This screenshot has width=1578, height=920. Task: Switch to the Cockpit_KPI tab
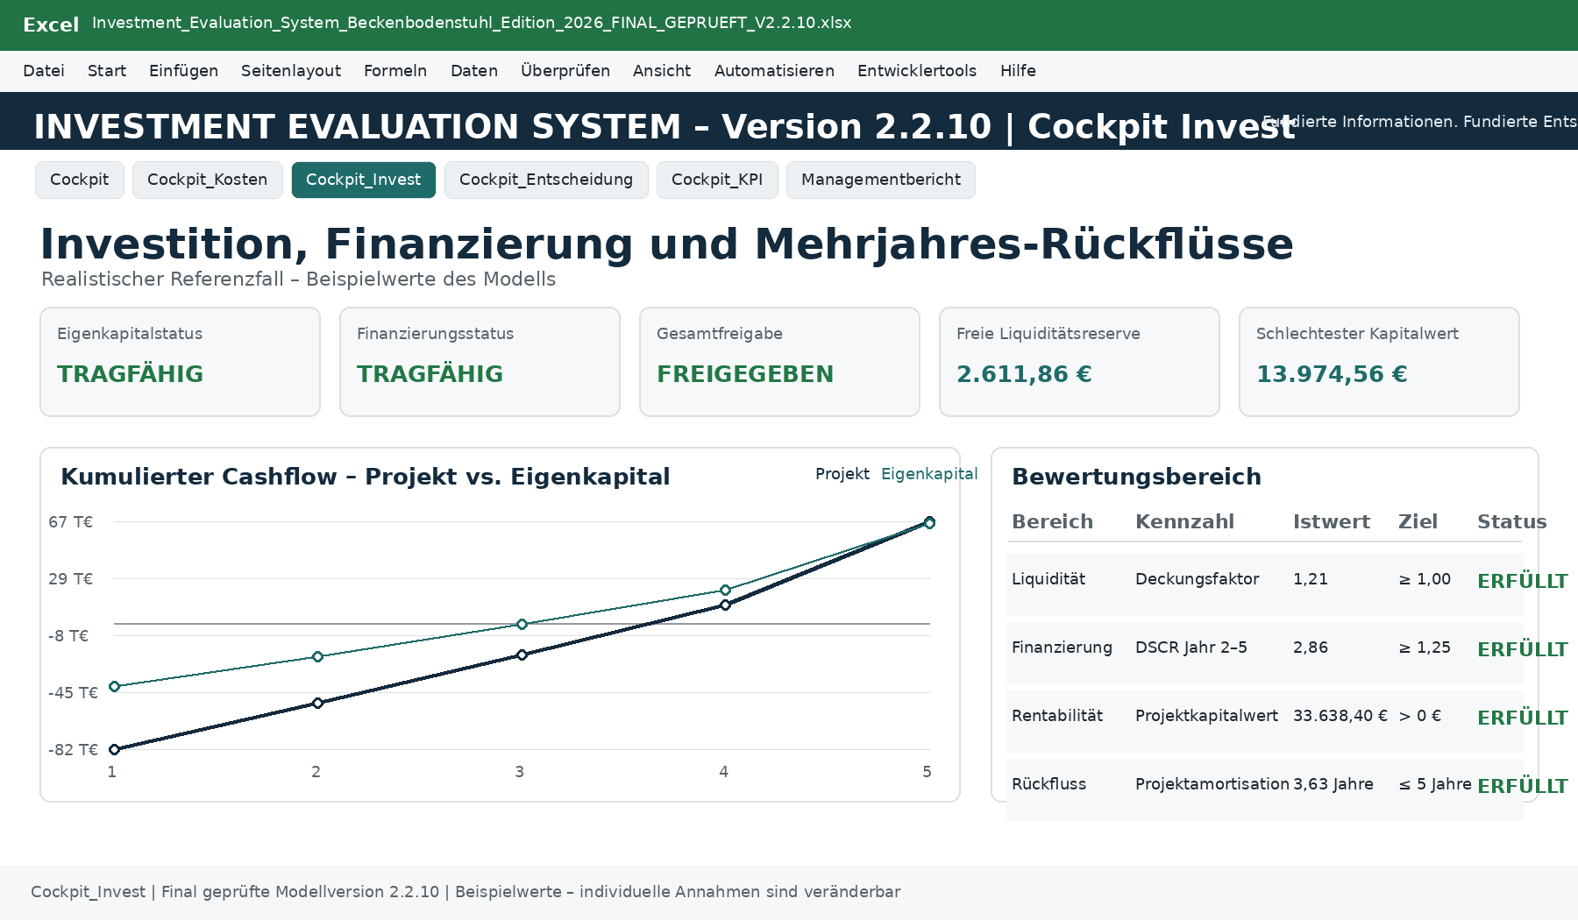point(717,180)
